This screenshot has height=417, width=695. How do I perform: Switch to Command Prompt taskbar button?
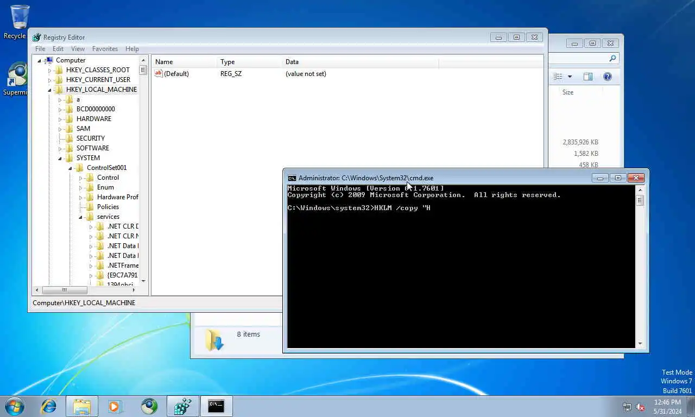(216, 406)
